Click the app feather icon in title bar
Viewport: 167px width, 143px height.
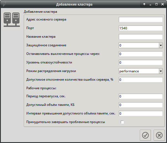[4, 4]
